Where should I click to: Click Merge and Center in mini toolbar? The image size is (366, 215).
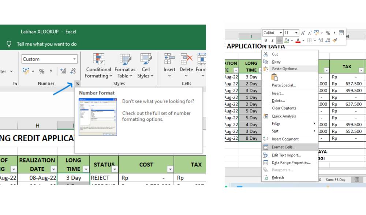point(341,33)
